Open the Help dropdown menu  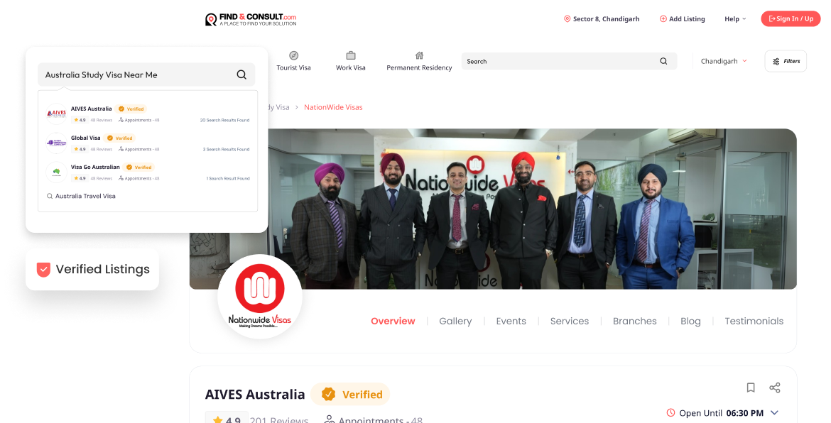coord(734,19)
